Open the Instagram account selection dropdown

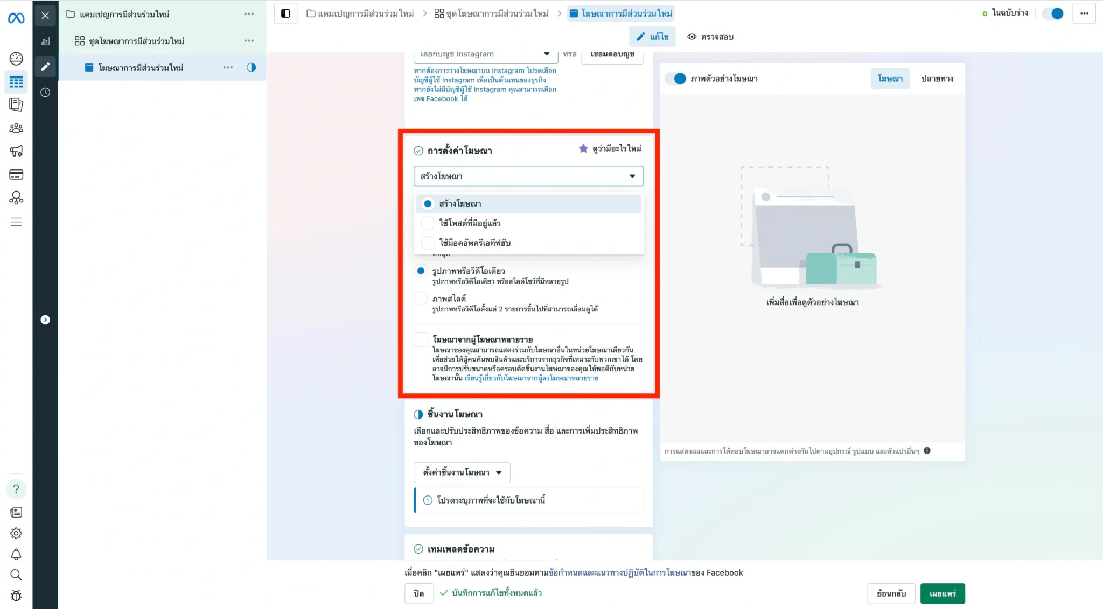point(485,54)
